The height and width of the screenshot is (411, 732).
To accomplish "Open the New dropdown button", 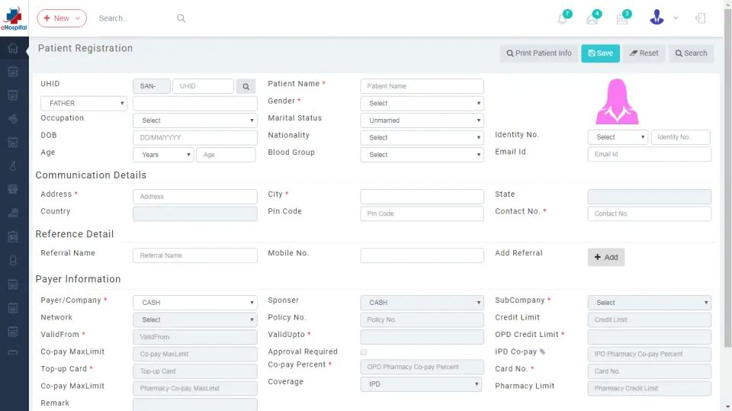I will click(x=62, y=18).
